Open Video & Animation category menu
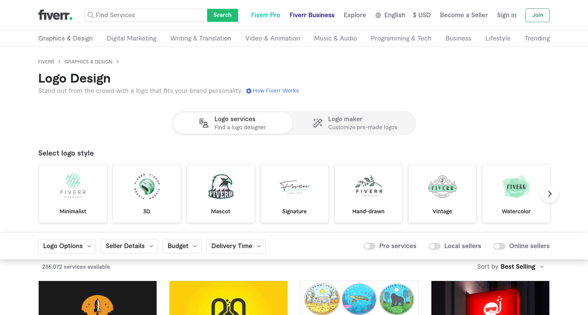Screen dimensions: 588x315 point(273,38)
